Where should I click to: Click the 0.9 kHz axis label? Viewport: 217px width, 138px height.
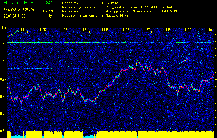(3, 79)
